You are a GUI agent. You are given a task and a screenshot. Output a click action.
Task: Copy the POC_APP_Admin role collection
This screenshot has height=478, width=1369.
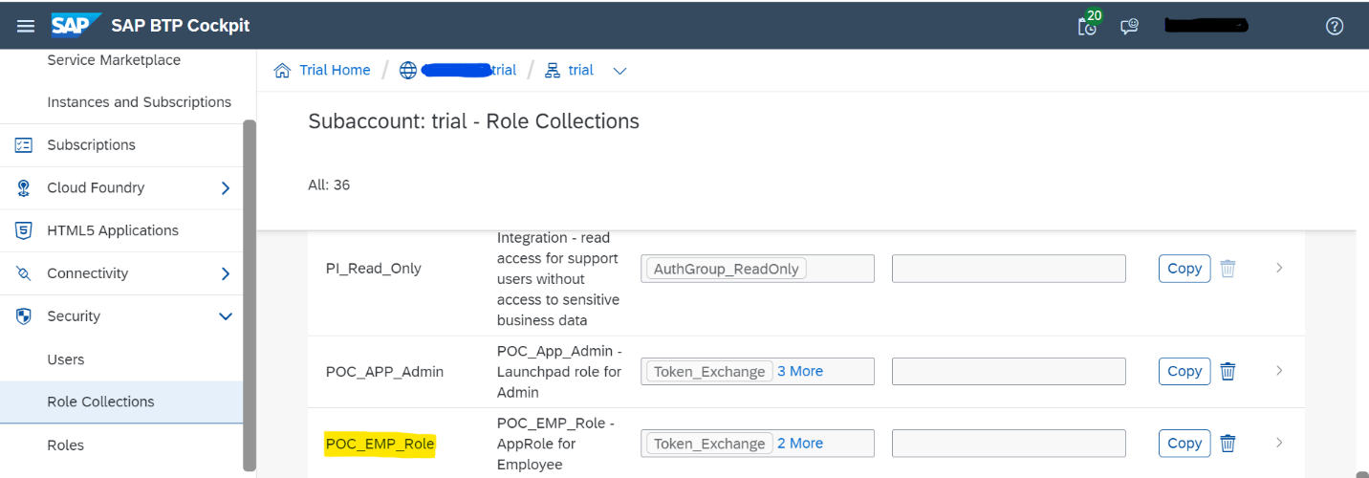[x=1184, y=371]
